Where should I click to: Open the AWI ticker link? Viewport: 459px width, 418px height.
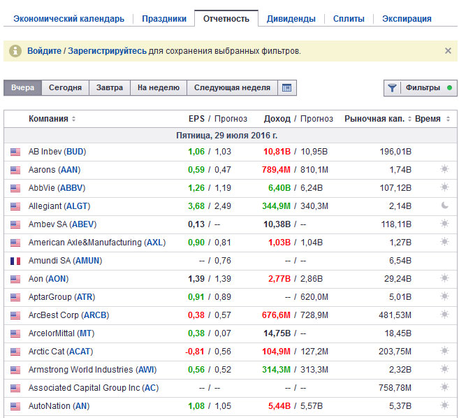coord(146,370)
